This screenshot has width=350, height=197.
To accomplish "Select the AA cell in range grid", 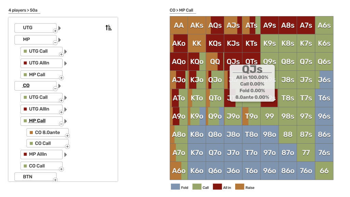I will [x=179, y=25].
